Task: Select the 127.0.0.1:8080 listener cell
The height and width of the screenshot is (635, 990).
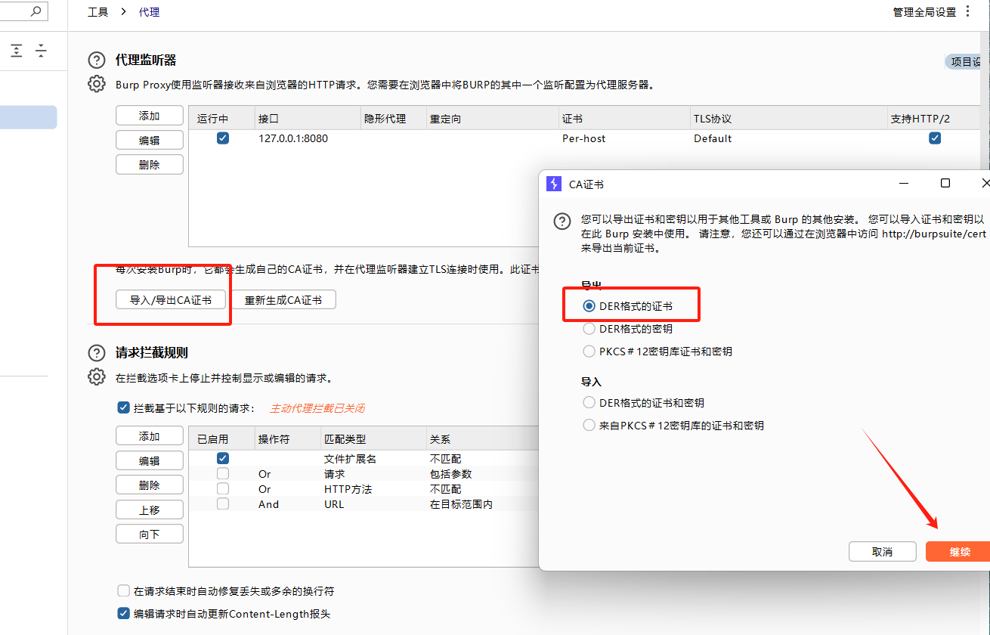Action: [293, 138]
